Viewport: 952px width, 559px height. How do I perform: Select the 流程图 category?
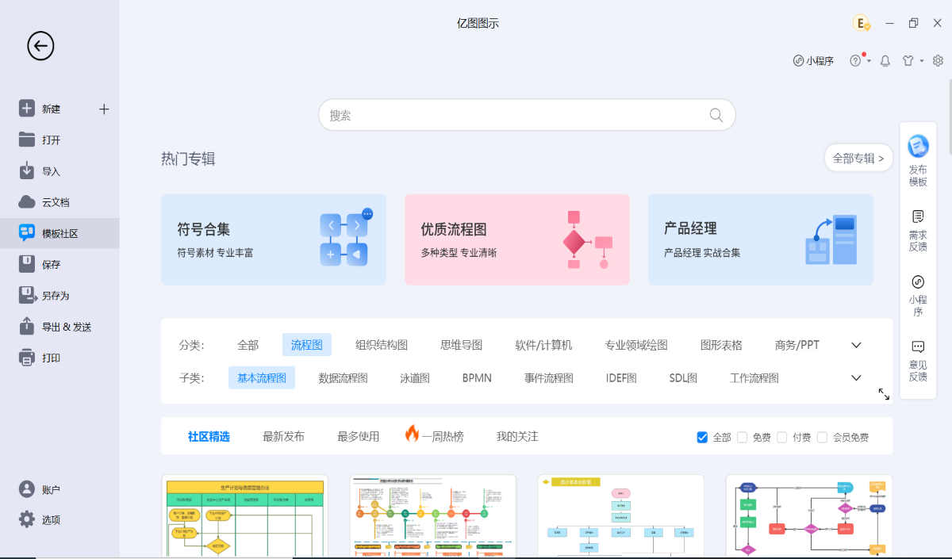(307, 345)
